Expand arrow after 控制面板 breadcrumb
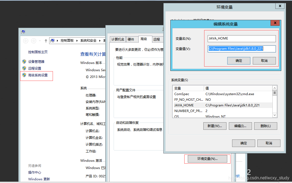This screenshot has height=183, width=292. pyautogui.click(x=77, y=41)
